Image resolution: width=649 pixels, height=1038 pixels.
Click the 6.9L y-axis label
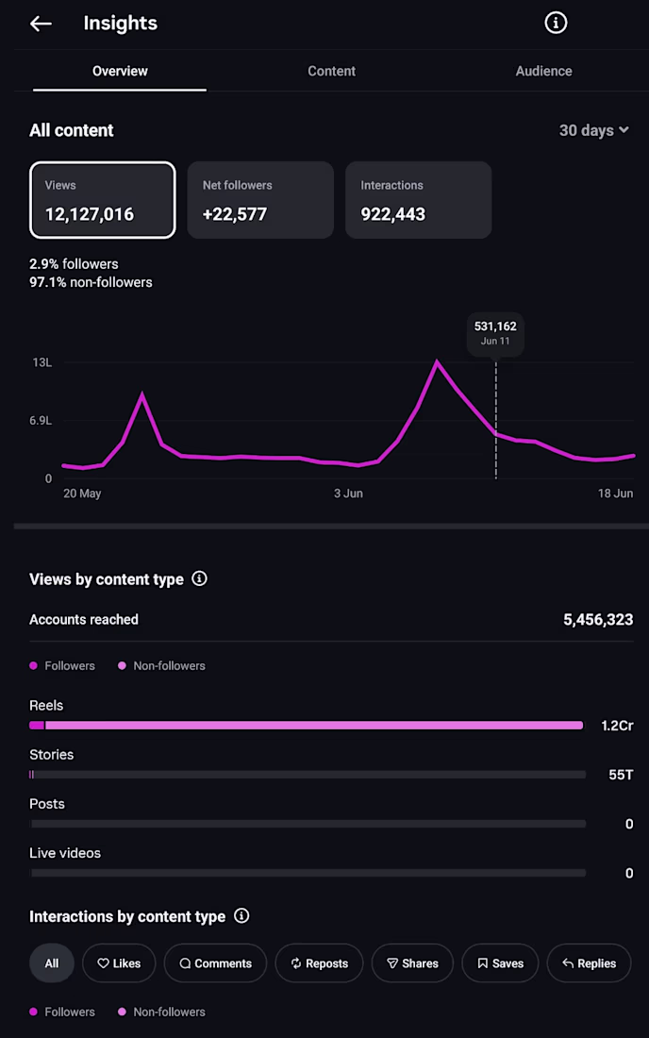click(41, 421)
